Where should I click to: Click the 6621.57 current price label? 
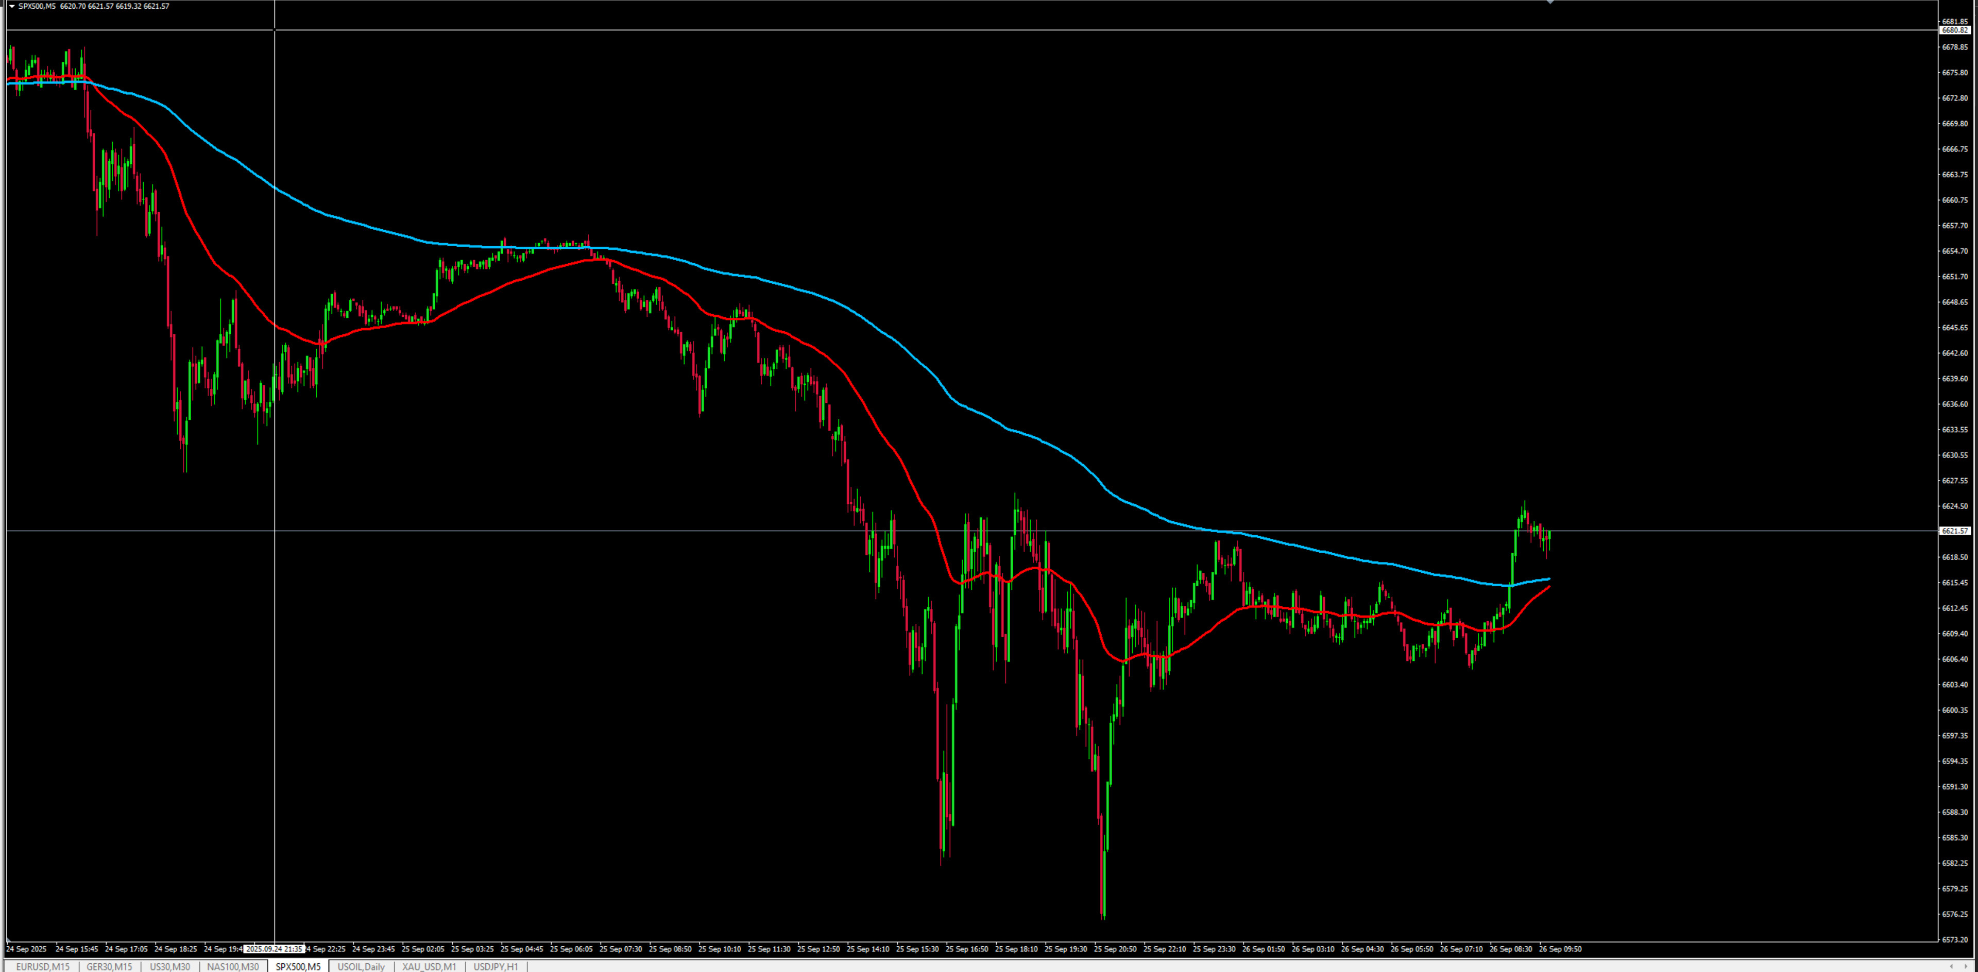pos(1954,531)
